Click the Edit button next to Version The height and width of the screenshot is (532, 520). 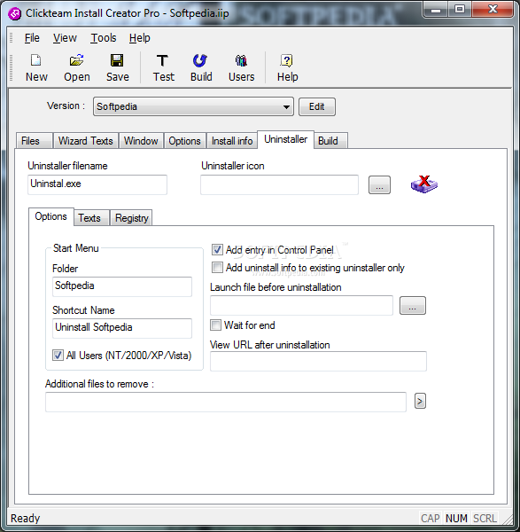coord(316,106)
